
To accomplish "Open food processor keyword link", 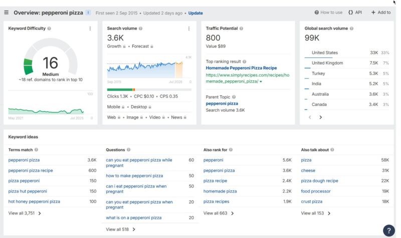I will (316, 191).
